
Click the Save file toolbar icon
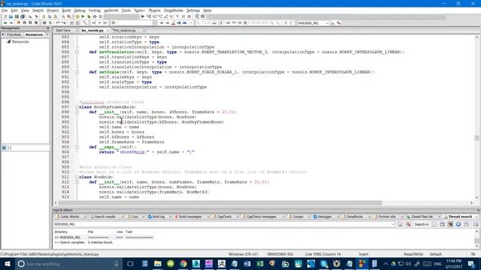[17, 16]
